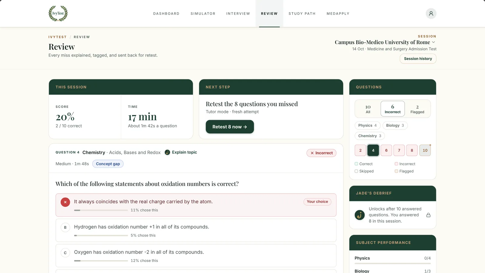This screenshot has width=485, height=273.
Task: Filter questions by Chemistry 3
Action: click(370, 136)
